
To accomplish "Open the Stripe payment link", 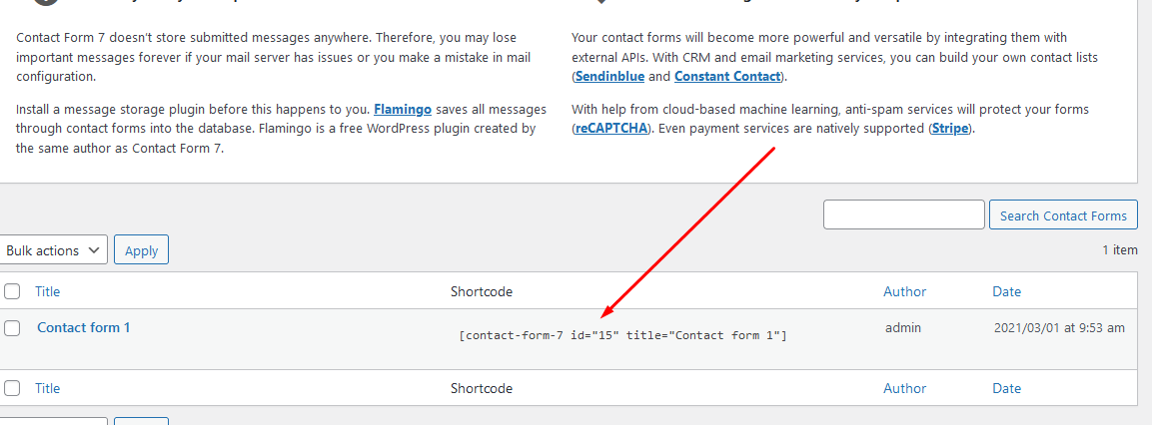I will 950,129.
